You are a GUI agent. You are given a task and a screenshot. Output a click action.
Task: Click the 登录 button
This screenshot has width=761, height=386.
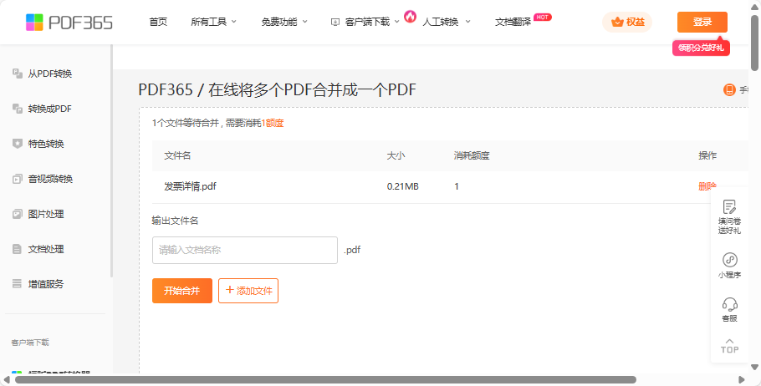pos(702,22)
